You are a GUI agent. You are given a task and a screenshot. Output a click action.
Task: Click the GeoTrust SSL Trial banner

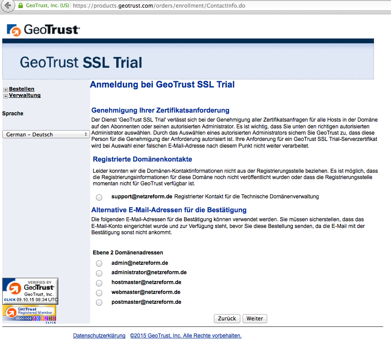click(81, 62)
